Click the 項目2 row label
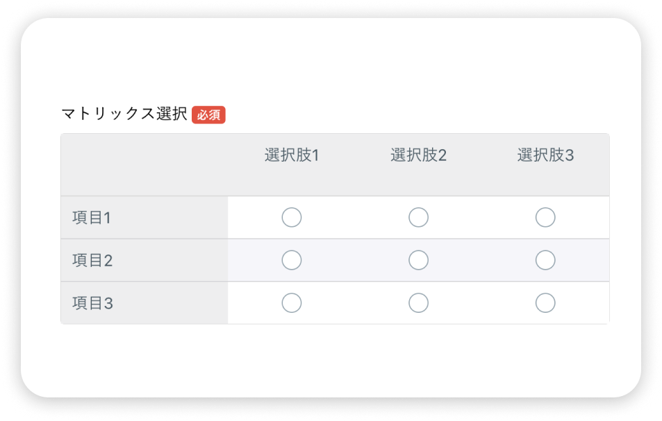 point(92,261)
